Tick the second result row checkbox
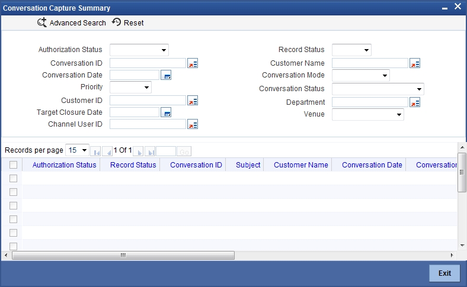Viewport: 467px width, 287px height. pos(14,192)
